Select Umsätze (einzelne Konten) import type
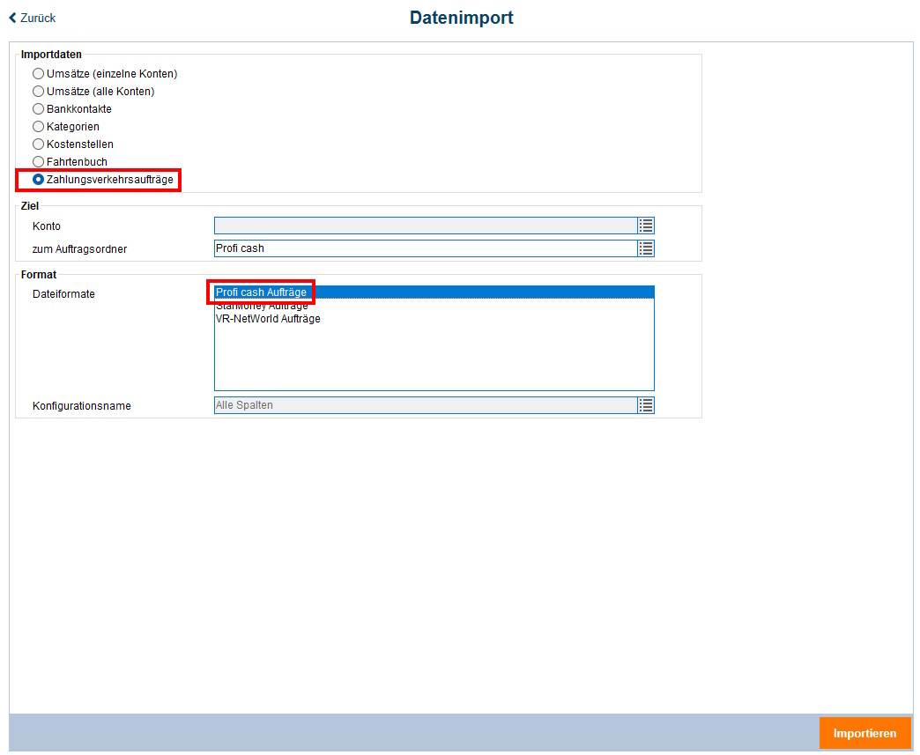 click(x=38, y=73)
